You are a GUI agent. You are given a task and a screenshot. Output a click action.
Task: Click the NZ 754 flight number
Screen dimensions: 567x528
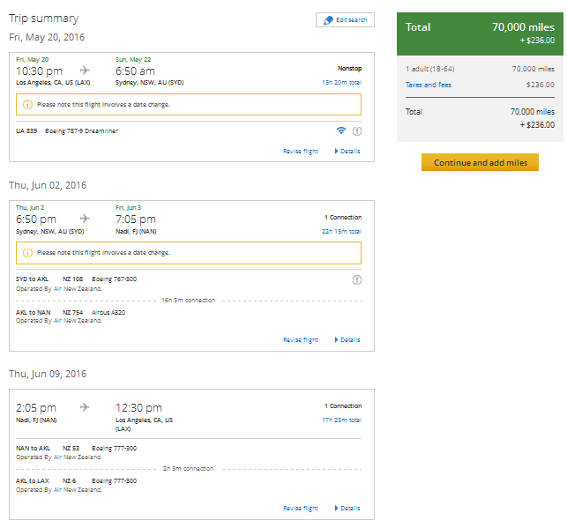click(72, 312)
